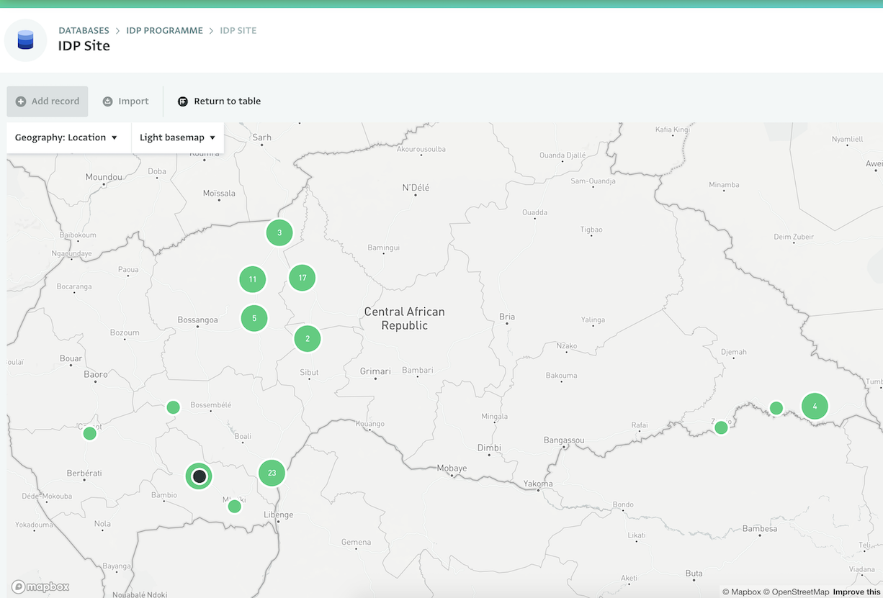Click the blue database icon

pos(25,40)
